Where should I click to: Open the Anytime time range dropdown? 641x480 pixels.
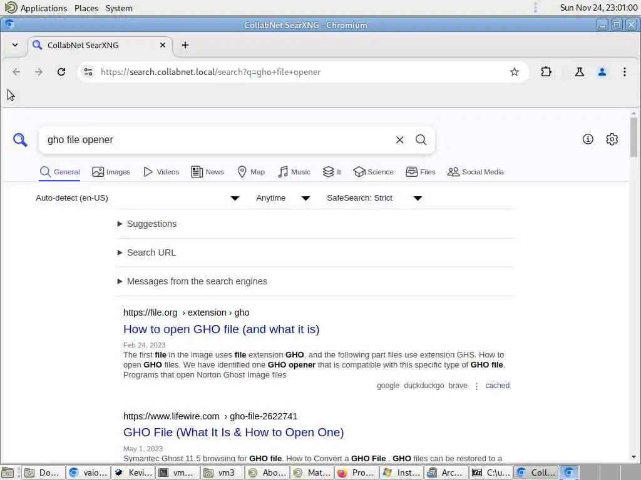pos(283,198)
